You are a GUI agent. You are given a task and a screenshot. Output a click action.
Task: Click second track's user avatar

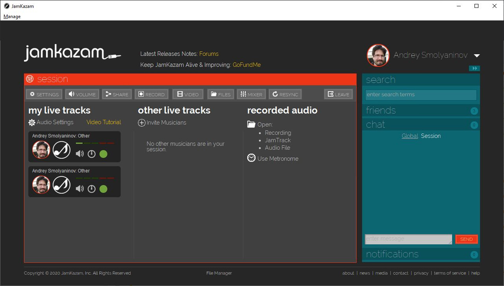(41, 185)
